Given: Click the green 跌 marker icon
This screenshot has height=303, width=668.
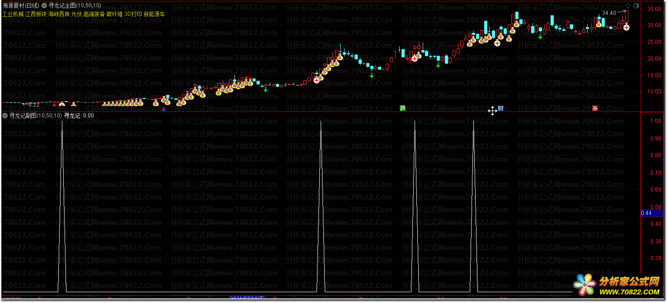Looking at the screenshot, I should point(402,108).
